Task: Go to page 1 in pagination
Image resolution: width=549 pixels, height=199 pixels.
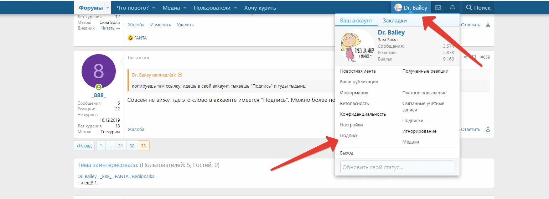Action: click(x=101, y=146)
